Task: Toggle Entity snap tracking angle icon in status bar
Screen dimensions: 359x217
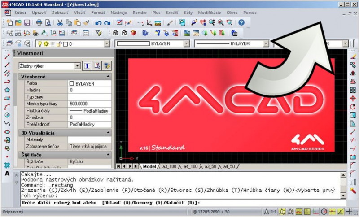Action: point(341,212)
